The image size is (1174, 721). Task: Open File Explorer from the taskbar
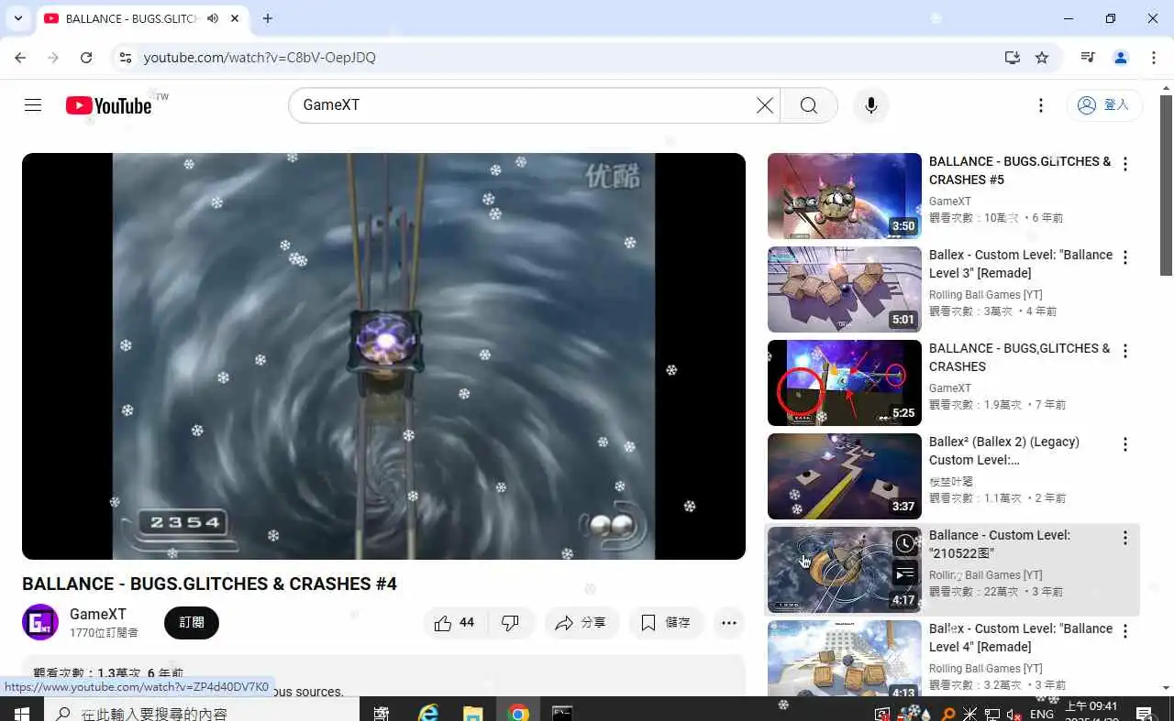click(472, 712)
